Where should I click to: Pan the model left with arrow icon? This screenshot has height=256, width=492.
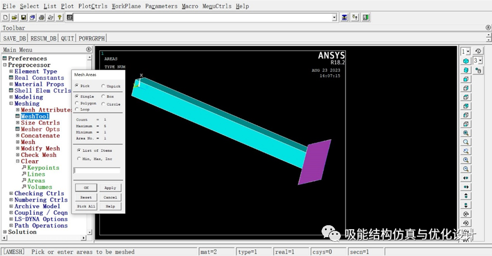coord(466,178)
